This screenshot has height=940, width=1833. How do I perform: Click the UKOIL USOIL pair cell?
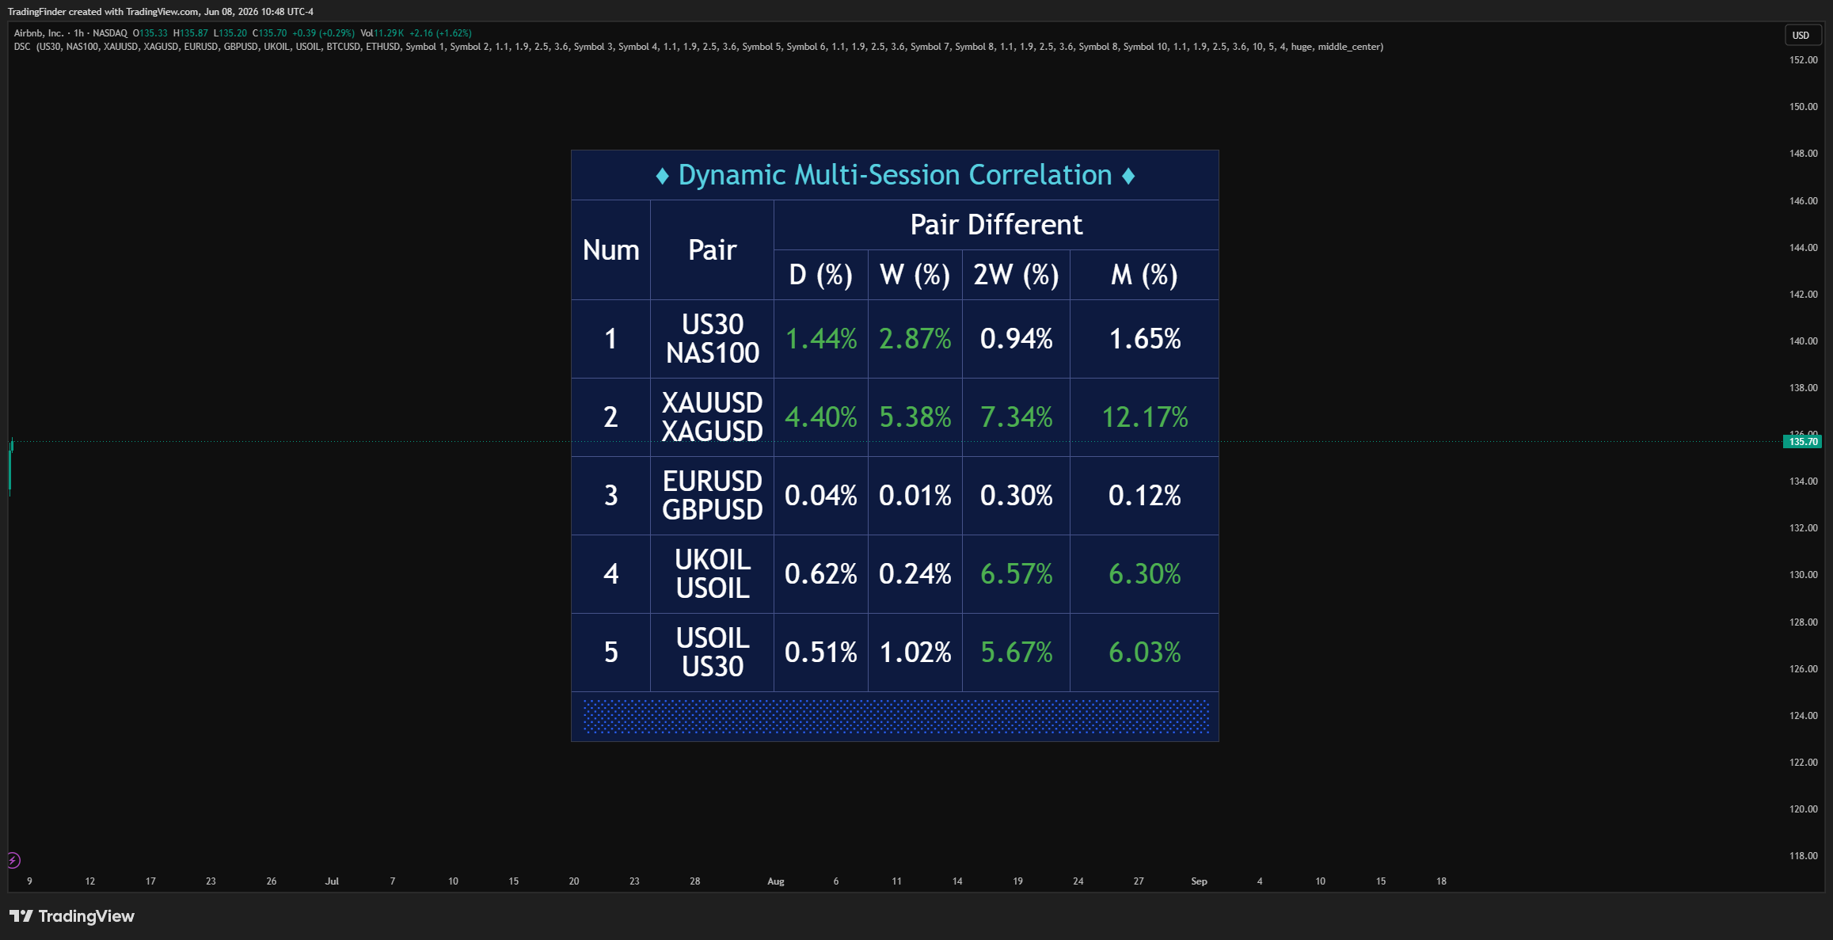tap(712, 574)
